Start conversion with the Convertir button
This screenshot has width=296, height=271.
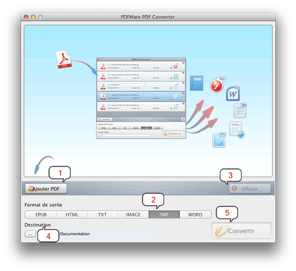point(241,231)
